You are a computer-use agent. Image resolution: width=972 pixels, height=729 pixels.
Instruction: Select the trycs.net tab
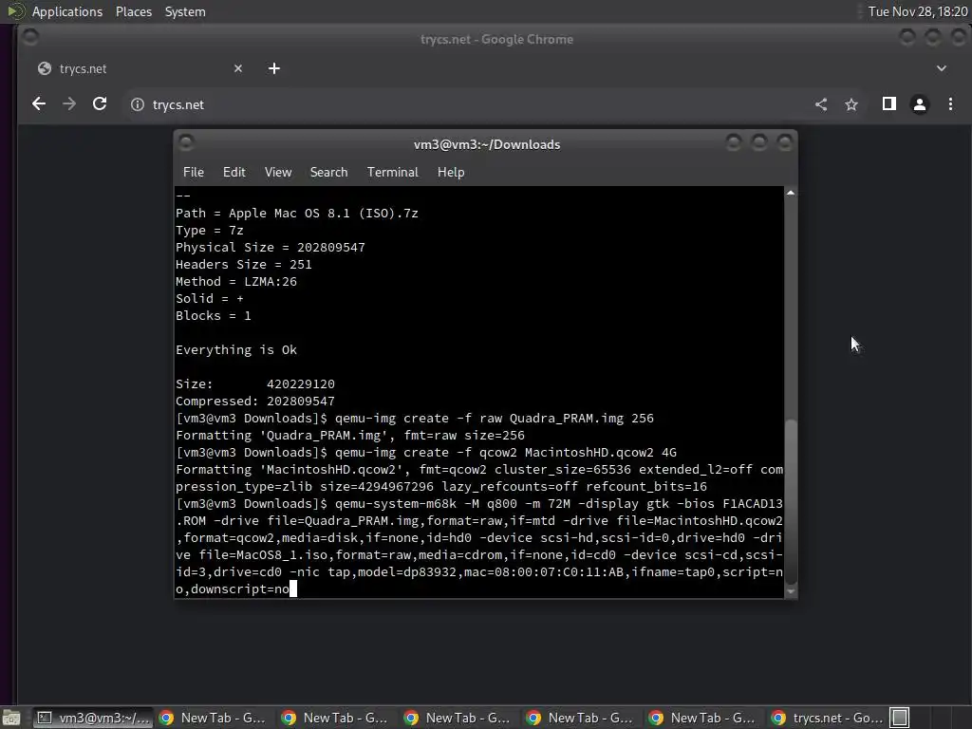point(140,68)
